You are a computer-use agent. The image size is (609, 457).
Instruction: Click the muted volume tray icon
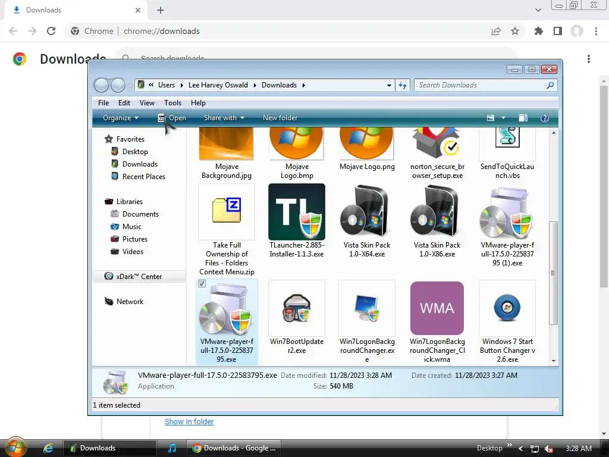(x=548, y=449)
